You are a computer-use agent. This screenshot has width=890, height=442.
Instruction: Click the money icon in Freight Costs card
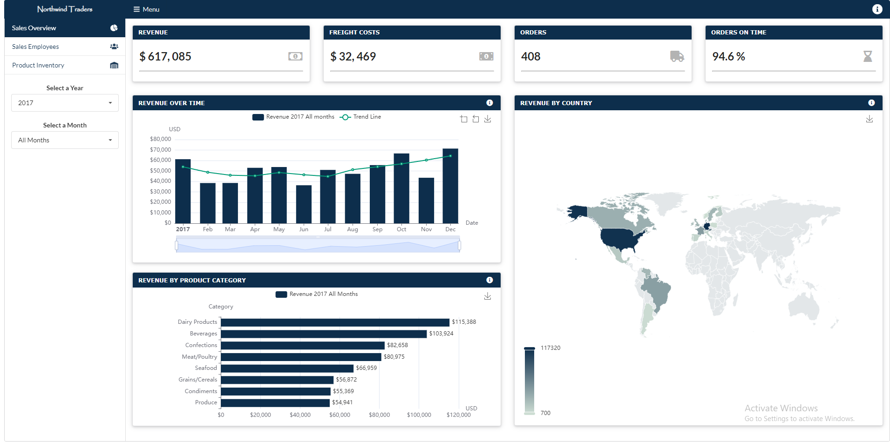click(x=486, y=56)
